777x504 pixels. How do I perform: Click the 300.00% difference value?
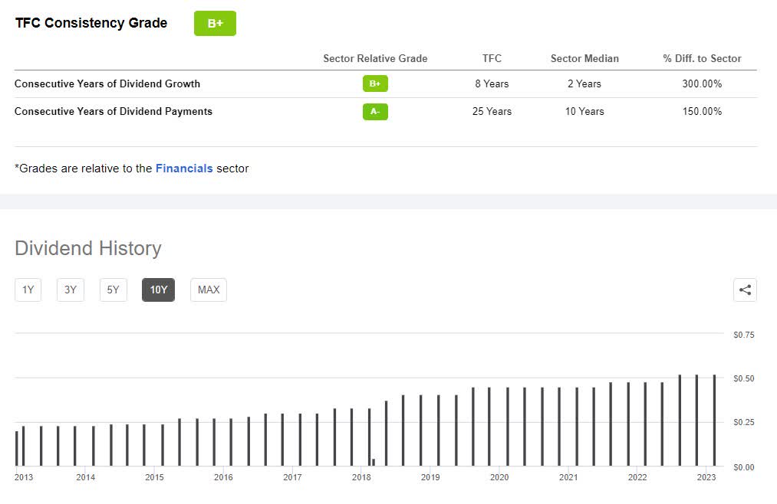702,83
